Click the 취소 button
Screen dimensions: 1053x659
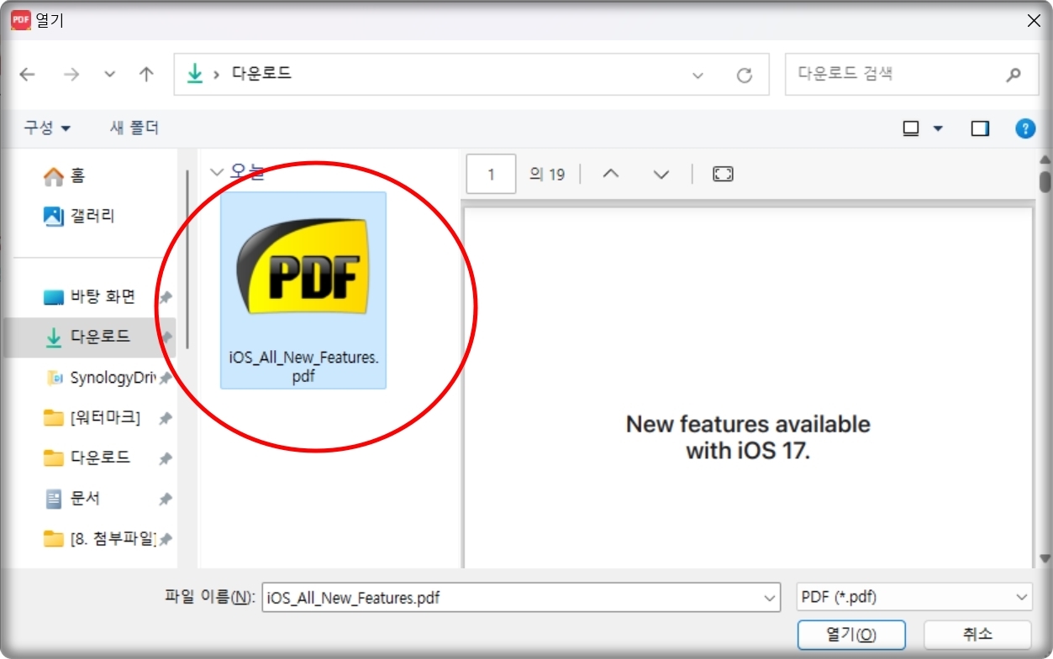(977, 635)
